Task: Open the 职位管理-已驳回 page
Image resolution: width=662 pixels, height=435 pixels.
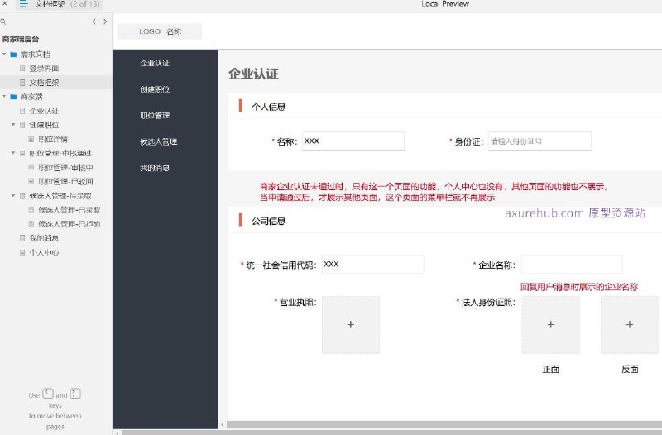Action: click(x=65, y=181)
